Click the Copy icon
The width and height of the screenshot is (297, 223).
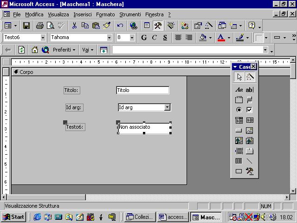click(85, 26)
